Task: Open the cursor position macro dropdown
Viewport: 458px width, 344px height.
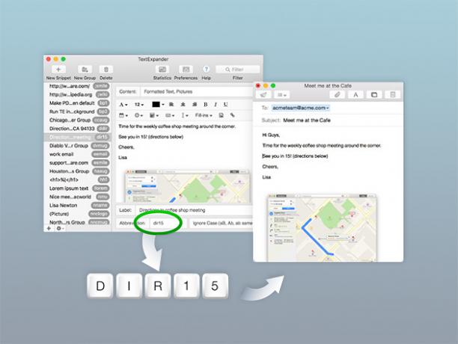Action: tap(185, 115)
